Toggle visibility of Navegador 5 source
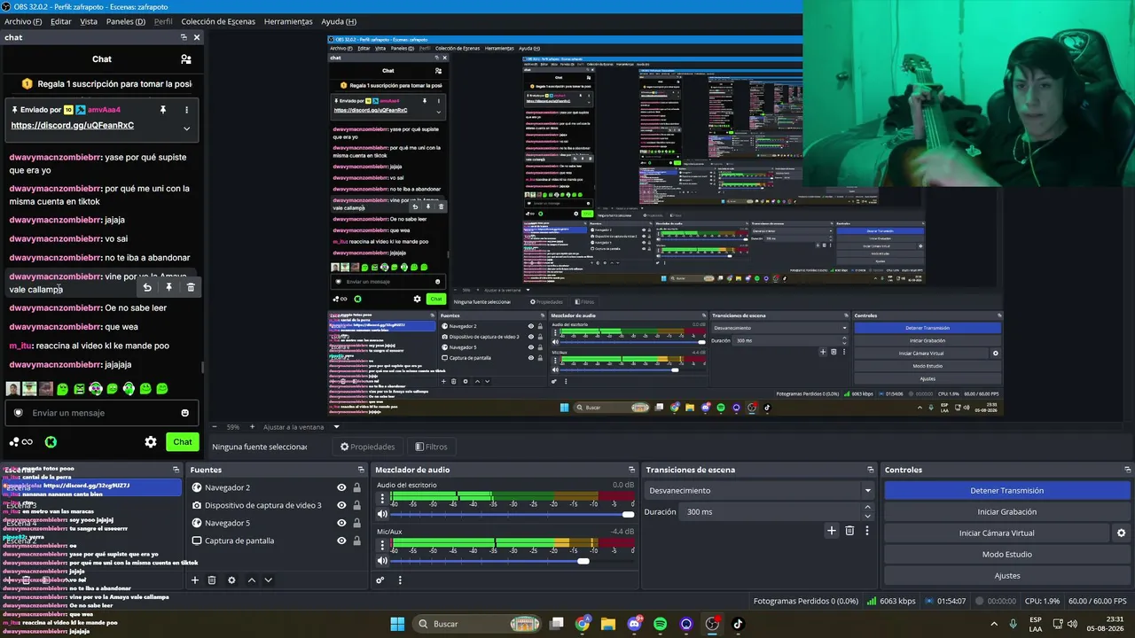This screenshot has height=638, width=1135. click(341, 523)
